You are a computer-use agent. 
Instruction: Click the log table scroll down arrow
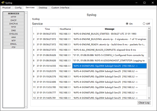point(149,98)
